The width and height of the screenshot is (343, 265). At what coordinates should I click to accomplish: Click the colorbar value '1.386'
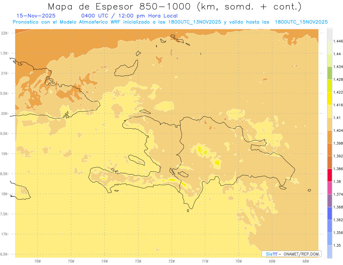pyautogui.click(x=338, y=169)
